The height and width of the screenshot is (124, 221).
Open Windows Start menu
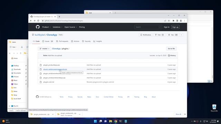[95, 121]
